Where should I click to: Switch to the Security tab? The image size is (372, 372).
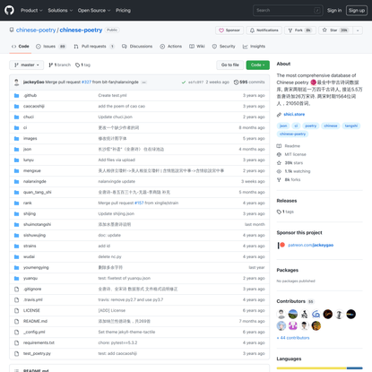223,47
